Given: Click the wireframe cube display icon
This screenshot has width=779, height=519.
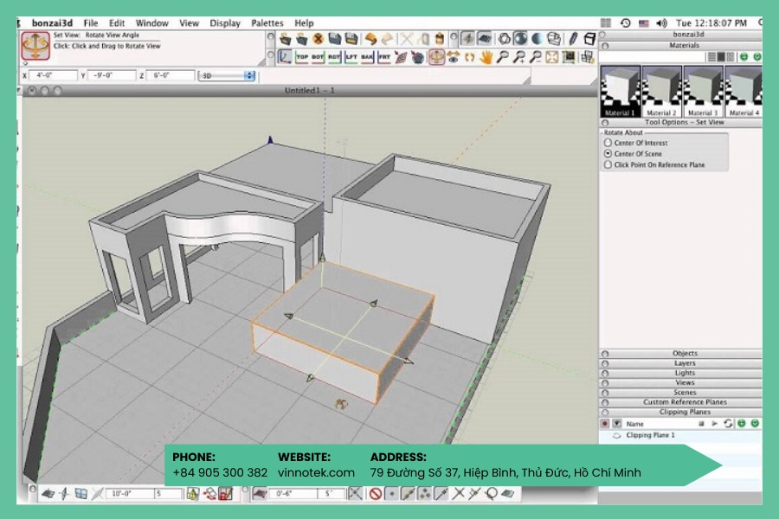Looking at the screenshot, I should click(x=589, y=39).
